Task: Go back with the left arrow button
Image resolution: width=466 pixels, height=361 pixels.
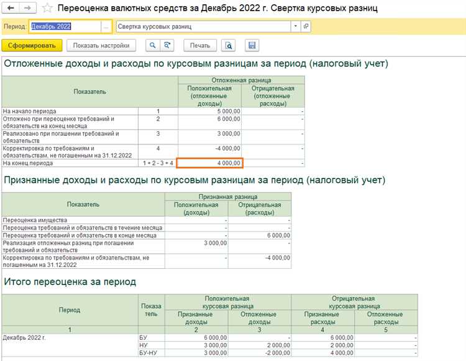Action: [x=11, y=8]
